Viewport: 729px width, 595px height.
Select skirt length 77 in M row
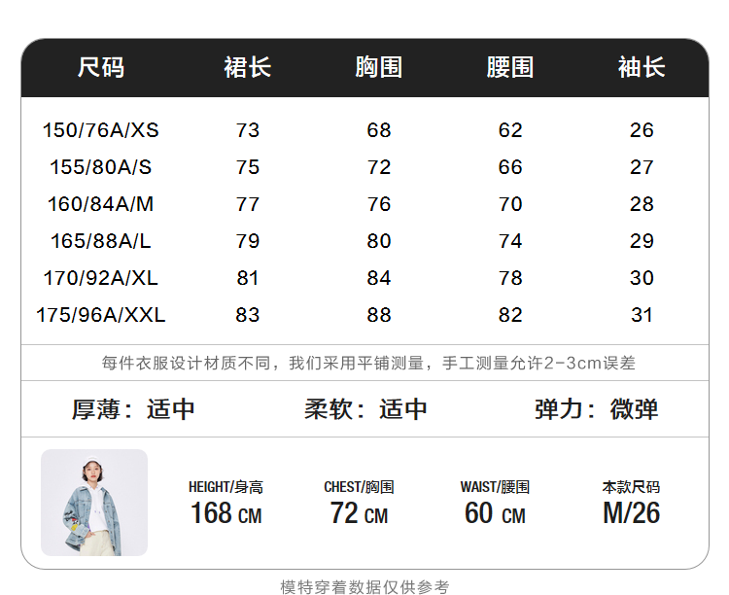click(x=247, y=204)
